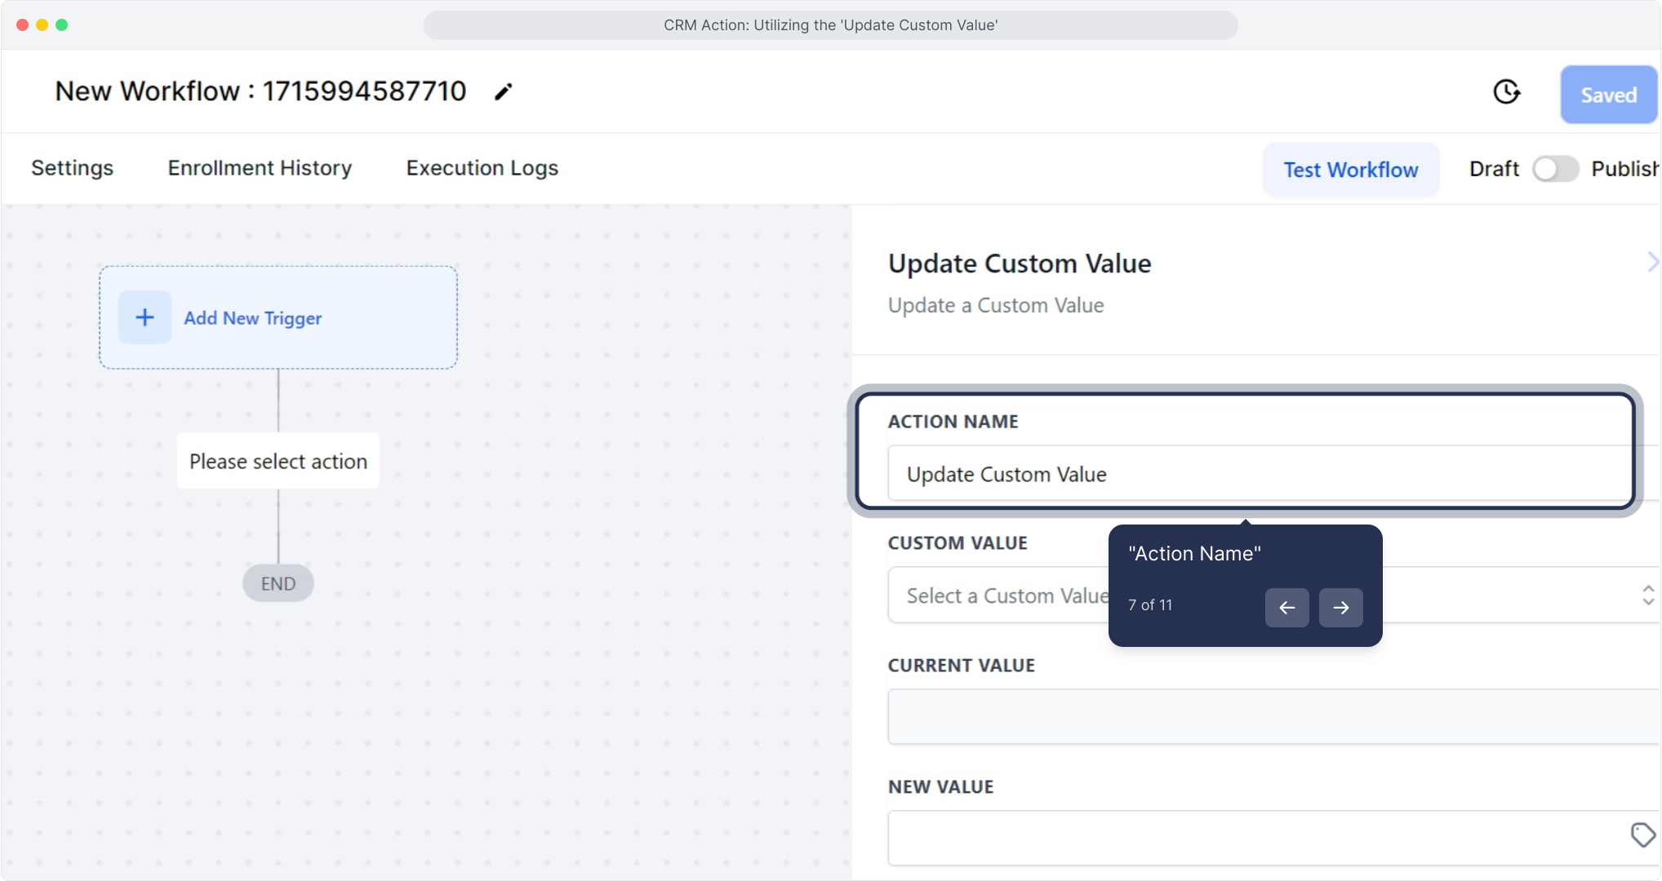The image size is (1662, 881).
Task: Click the pencil icon to rename workflow
Action: (x=503, y=92)
